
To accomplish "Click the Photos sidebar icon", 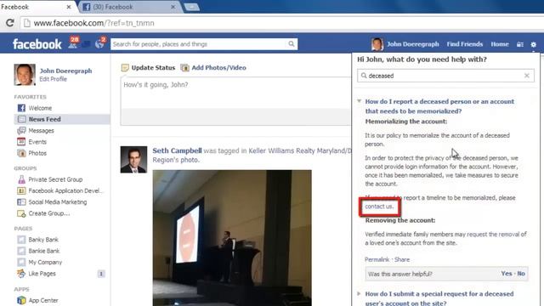I will click(21, 153).
